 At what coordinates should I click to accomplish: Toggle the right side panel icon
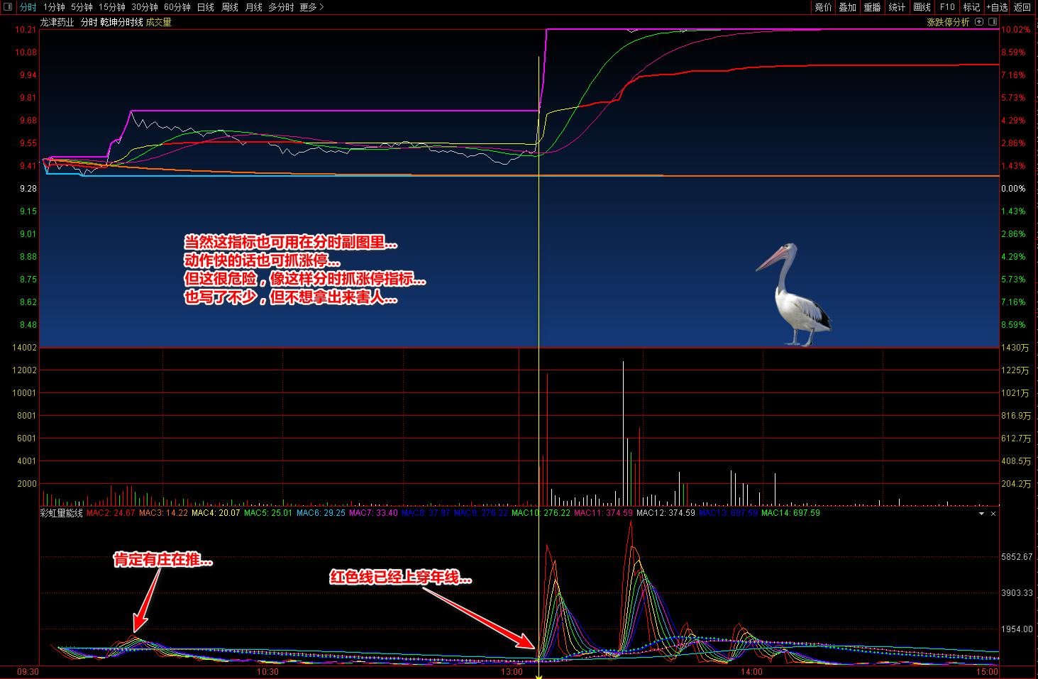click(x=993, y=22)
